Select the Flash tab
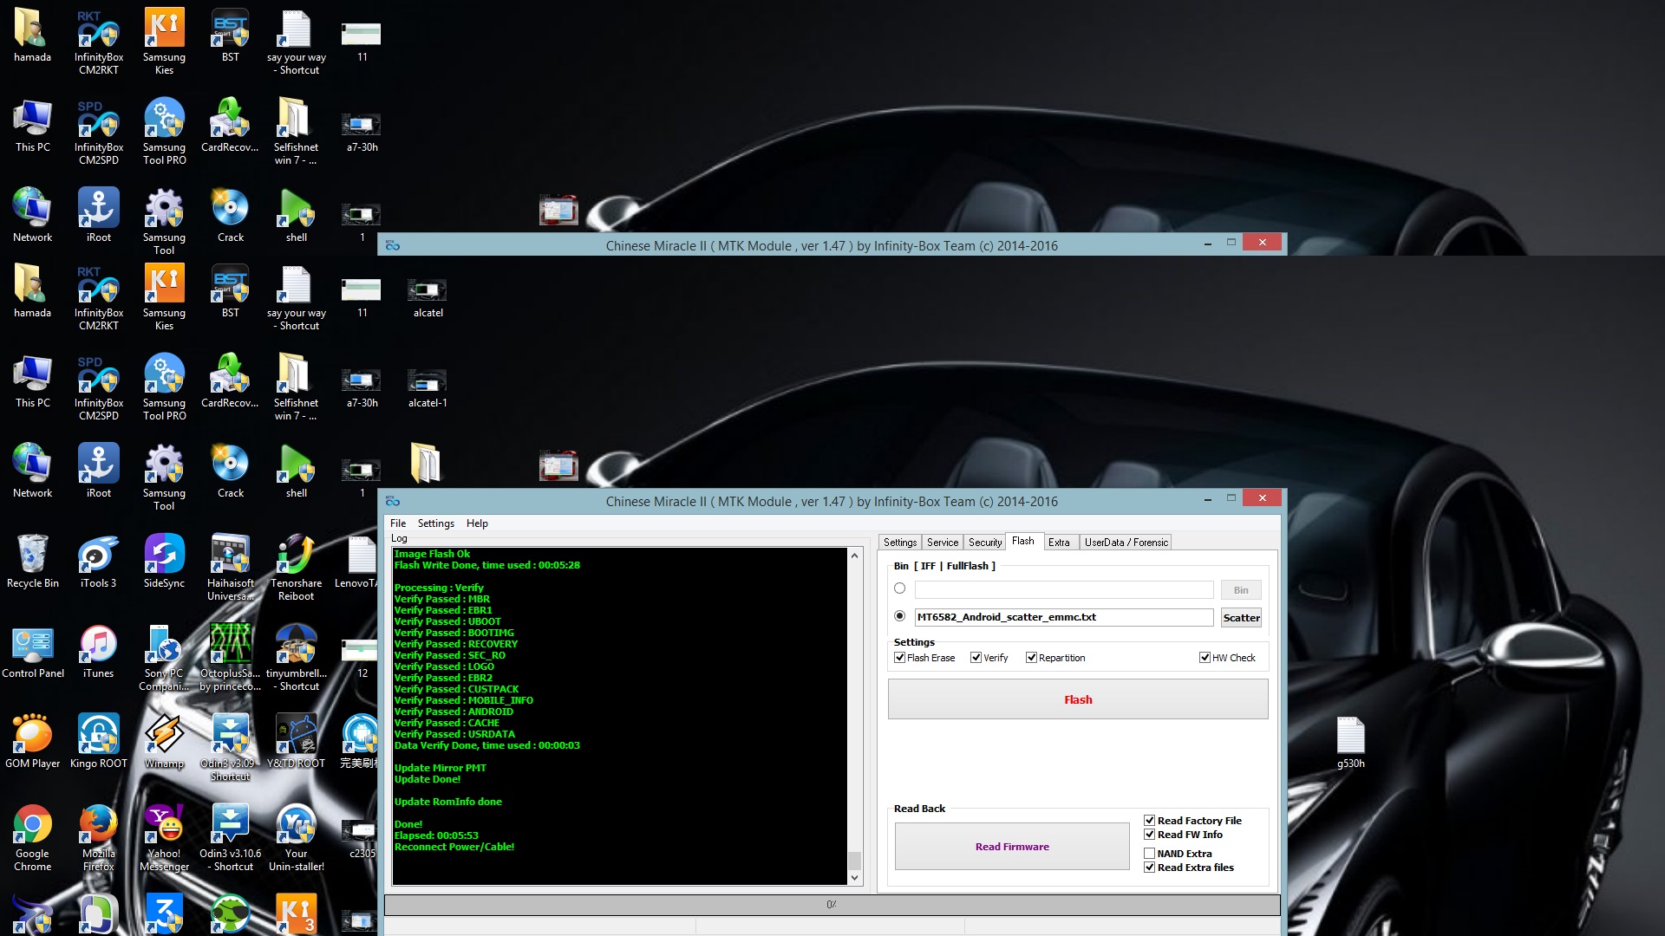 click(x=1023, y=541)
